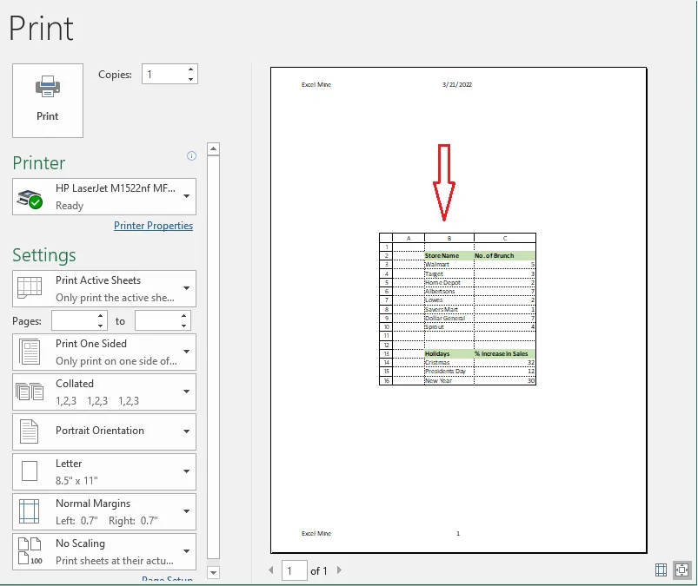This screenshot has width=698, height=586.
Task: Click the Print One Sided page icon
Action: [x=30, y=352]
